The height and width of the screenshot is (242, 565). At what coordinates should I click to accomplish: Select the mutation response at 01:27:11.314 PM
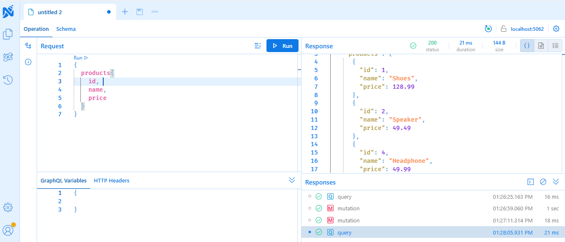coord(433,220)
